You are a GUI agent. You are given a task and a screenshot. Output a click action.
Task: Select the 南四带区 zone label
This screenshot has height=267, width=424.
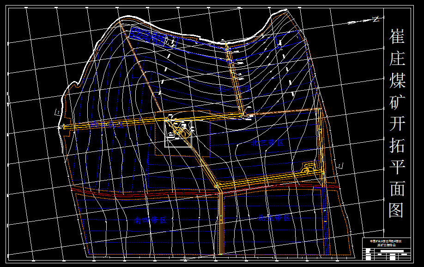(150, 221)
